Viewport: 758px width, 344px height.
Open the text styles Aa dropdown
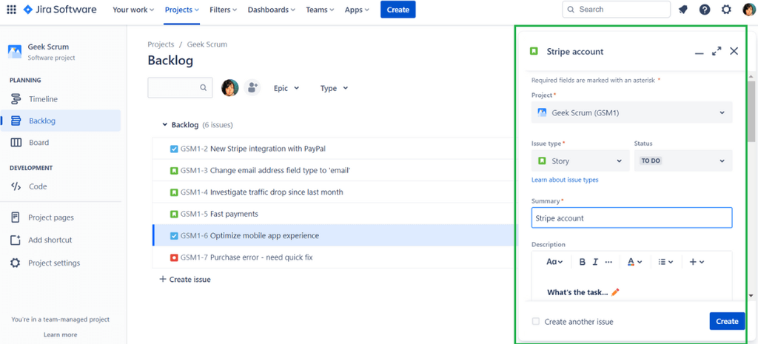(x=554, y=262)
